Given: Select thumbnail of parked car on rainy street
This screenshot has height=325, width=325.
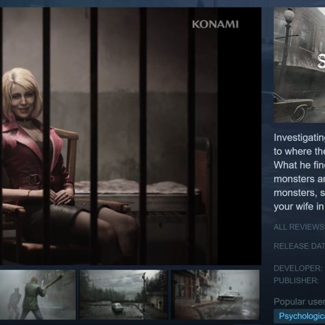Looking at the screenshot, I should point(216,295).
